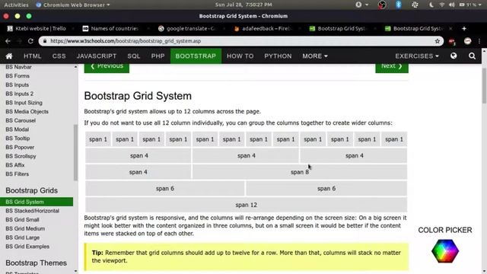Open the PYTHON tutorial menu
Viewport: 487px width, 274px height.
click(x=278, y=56)
